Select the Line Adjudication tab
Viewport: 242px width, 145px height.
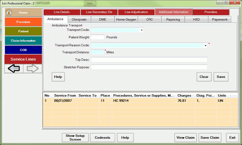point(136,12)
